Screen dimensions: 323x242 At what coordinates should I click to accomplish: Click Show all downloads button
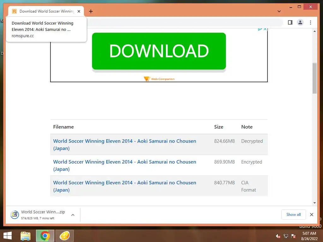click(294, 215)
